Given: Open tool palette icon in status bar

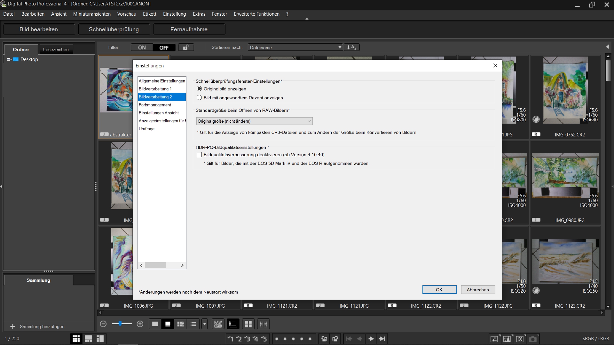Looking at the screenshot, I should (x=494, y=339).
